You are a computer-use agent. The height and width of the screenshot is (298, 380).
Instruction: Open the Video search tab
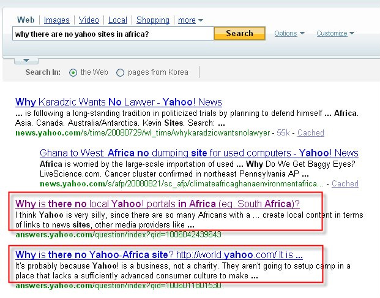click(x=89, y=20)
